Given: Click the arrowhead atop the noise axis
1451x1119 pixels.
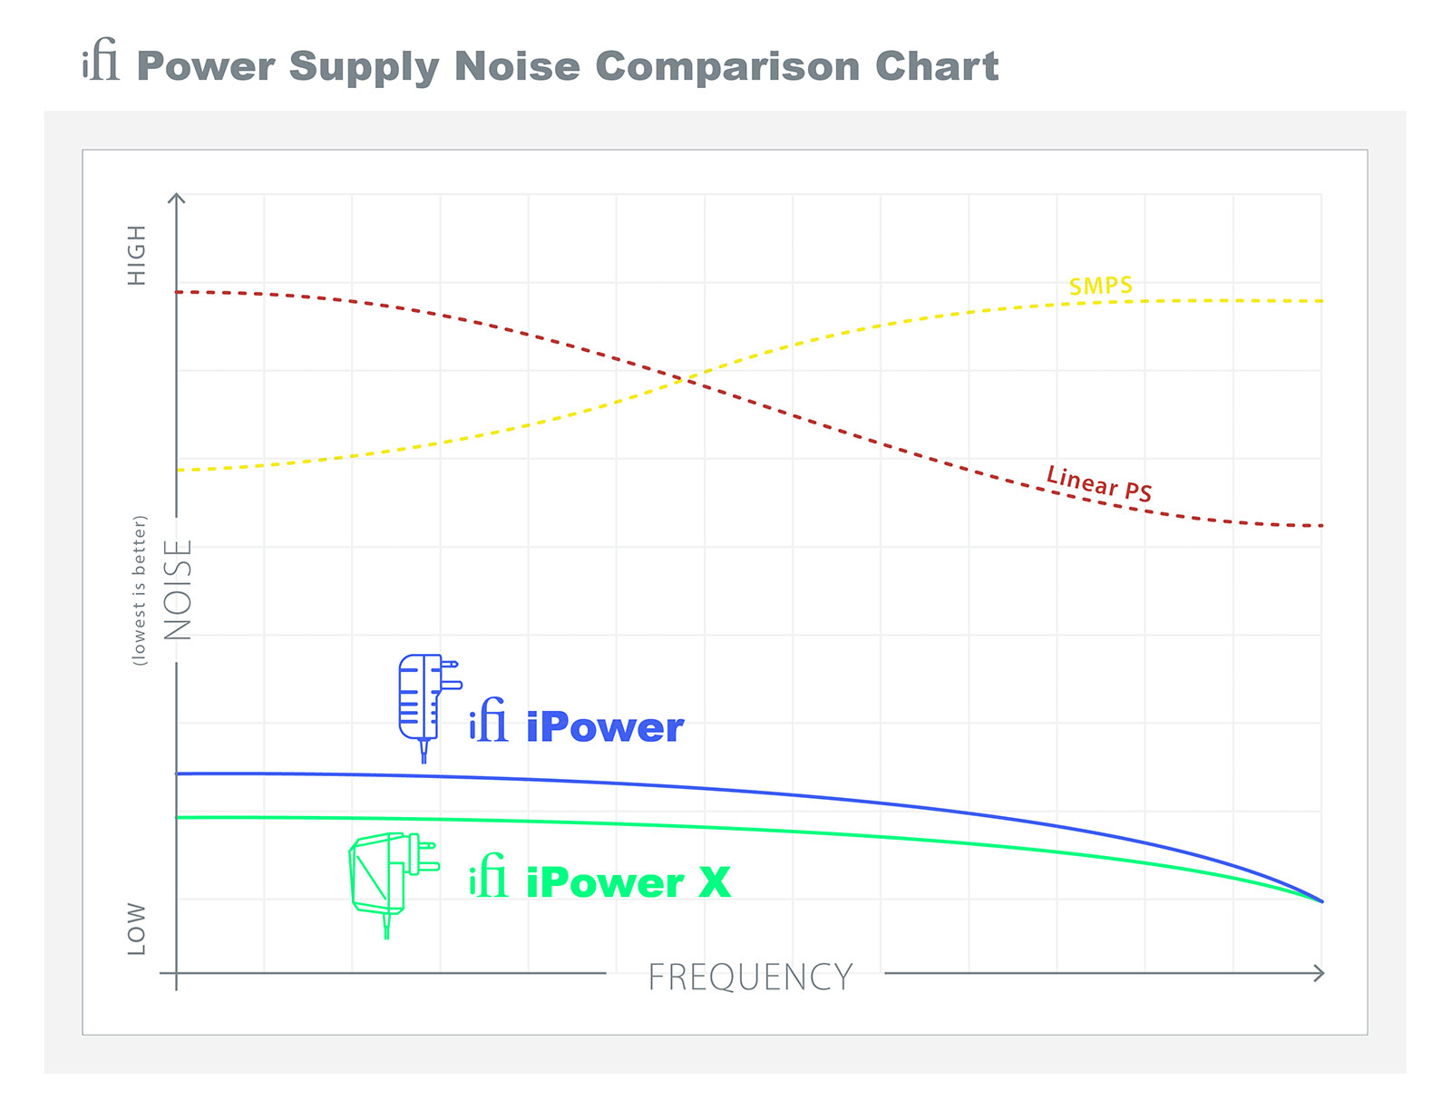Looking at the screenshot, I should pyautogui.click(x=178, y=199).
